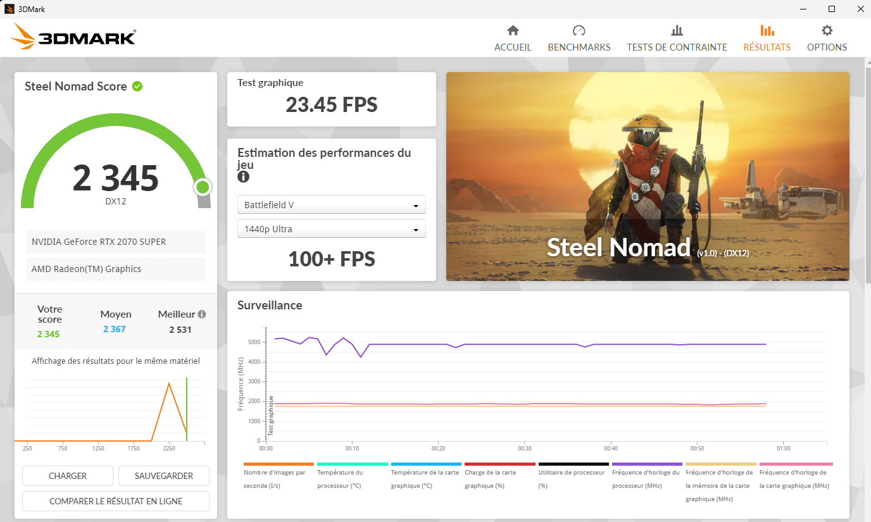
Task: Select the Résultats tab
Action: 767,39
